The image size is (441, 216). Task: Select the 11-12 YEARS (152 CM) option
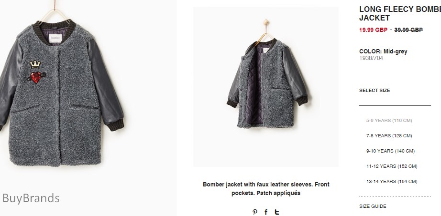pyautogui.click(x=392, y=166)
